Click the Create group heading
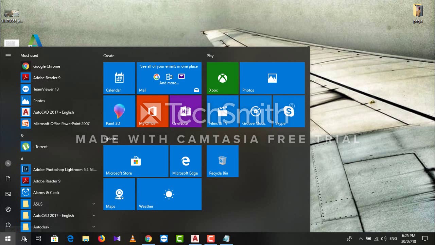435x245 pixels. [x=109, y=56]
